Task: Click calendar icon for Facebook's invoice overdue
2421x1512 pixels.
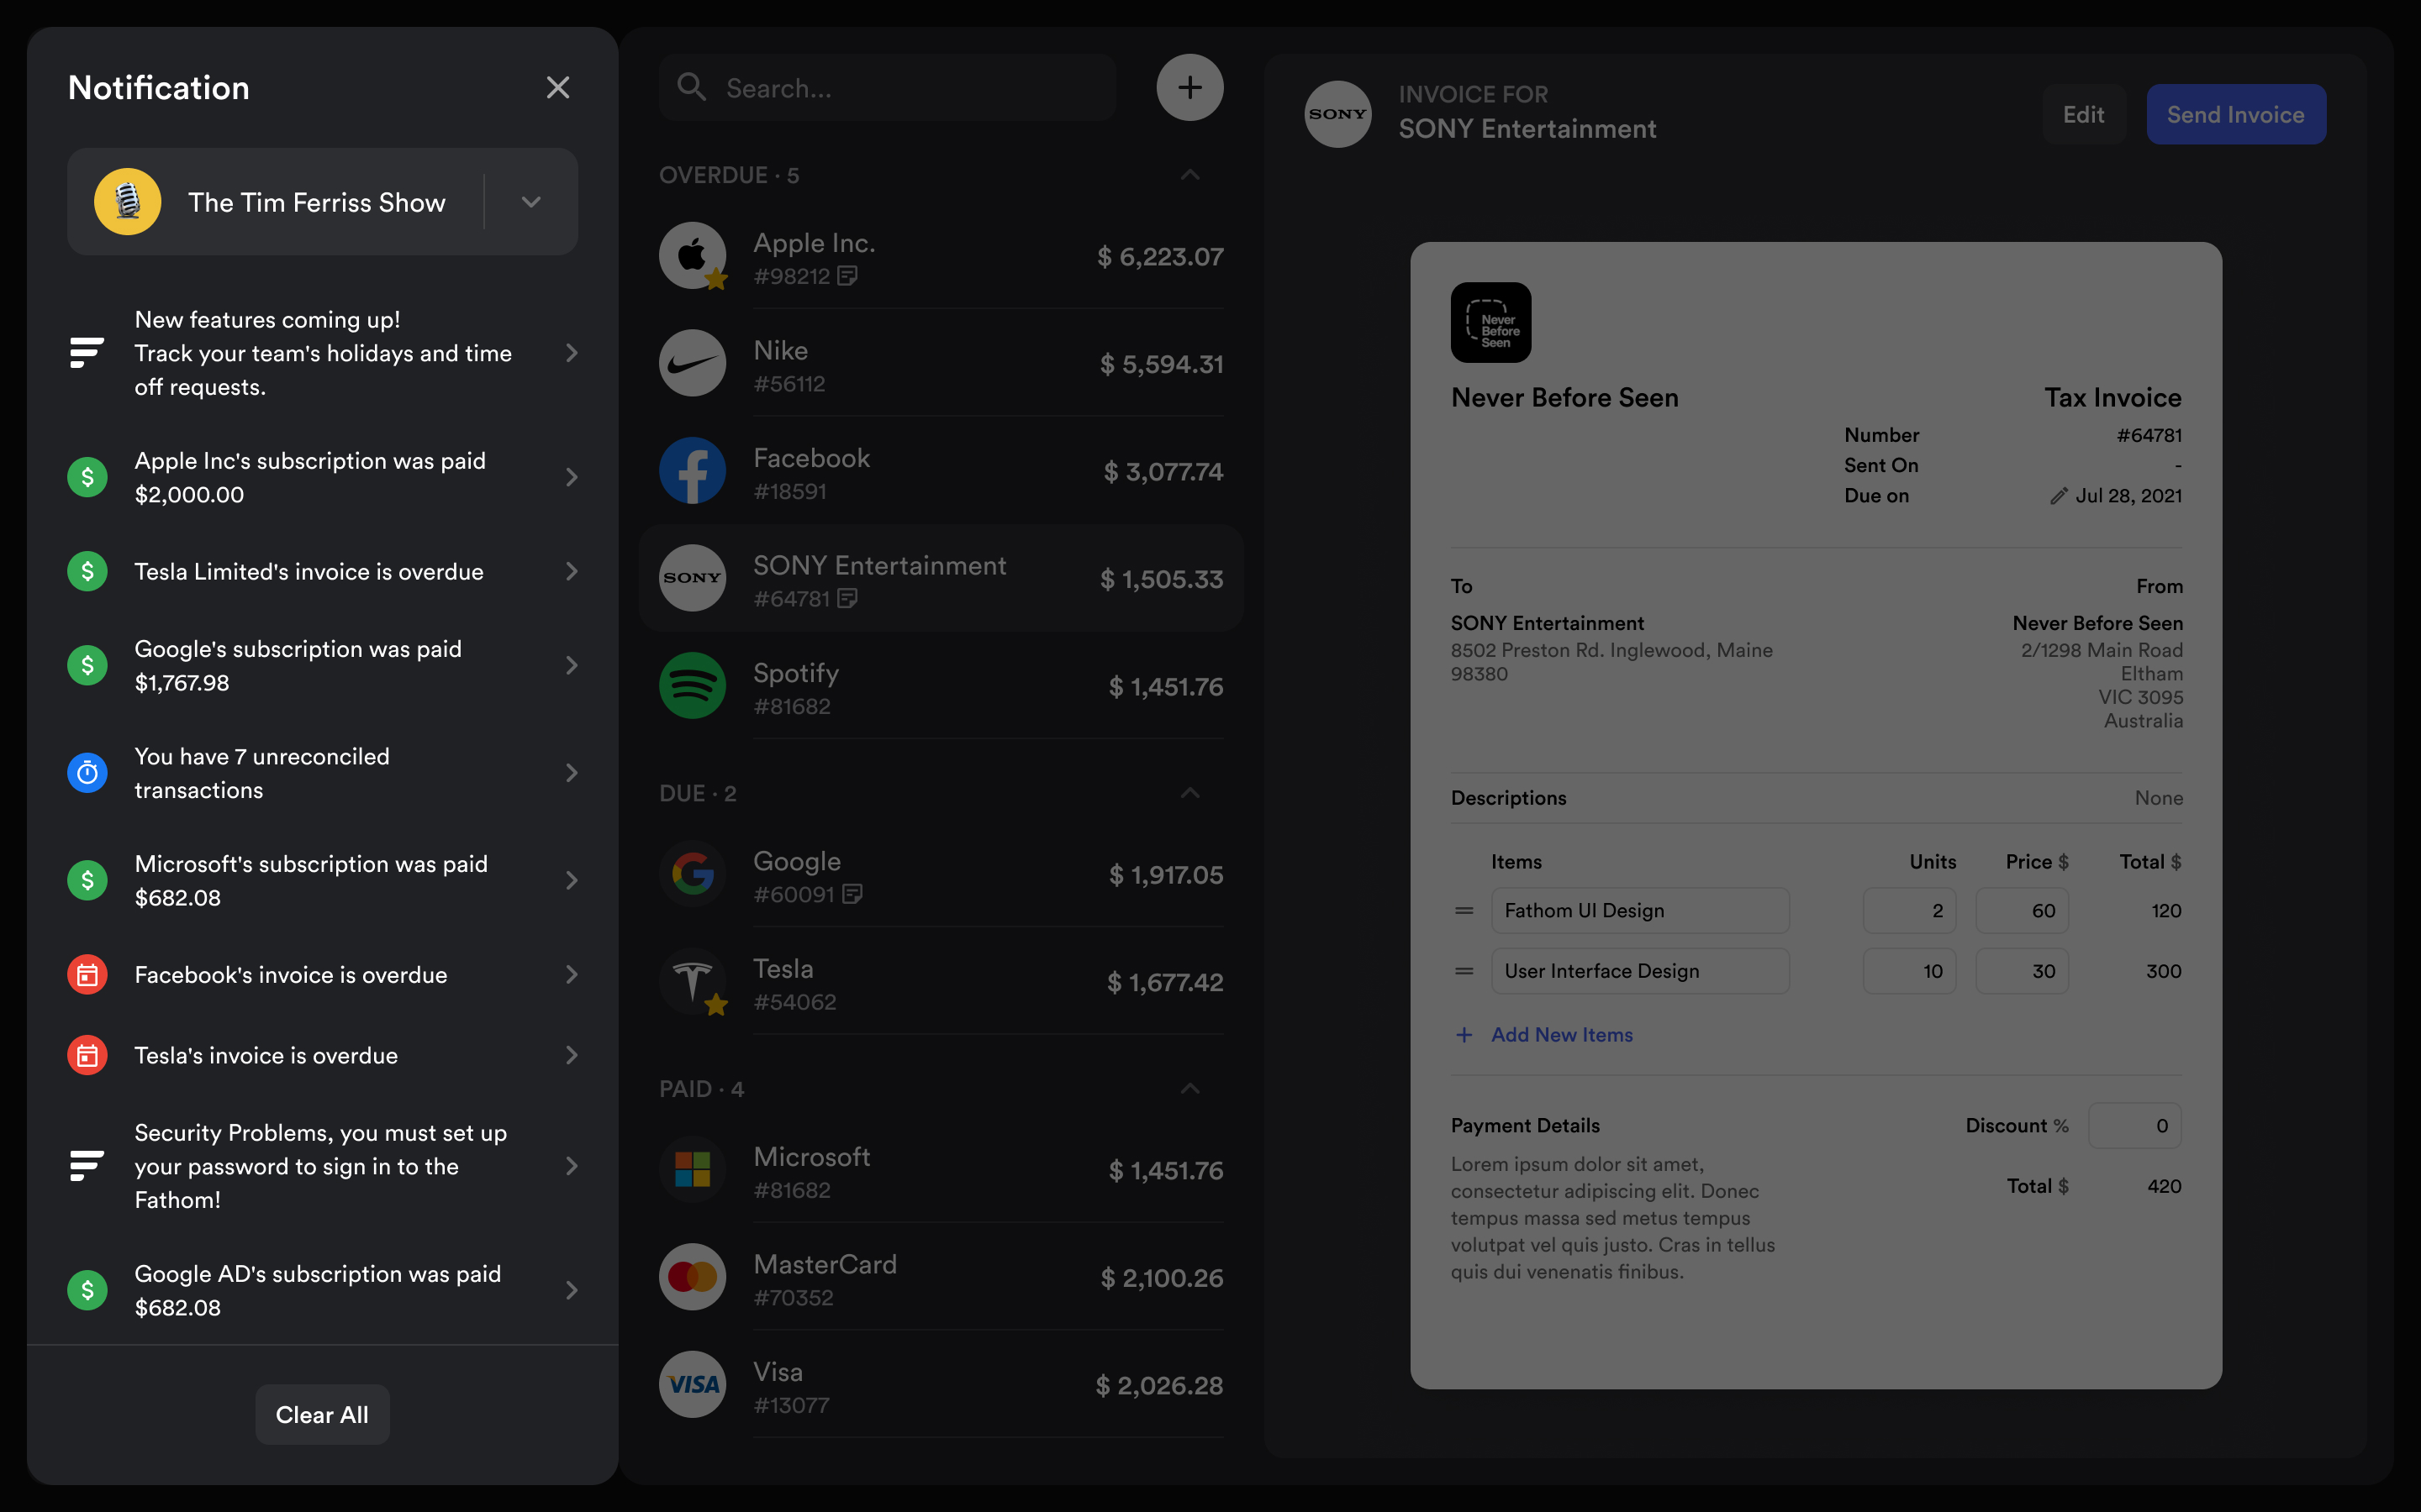Action: point(87,974)
